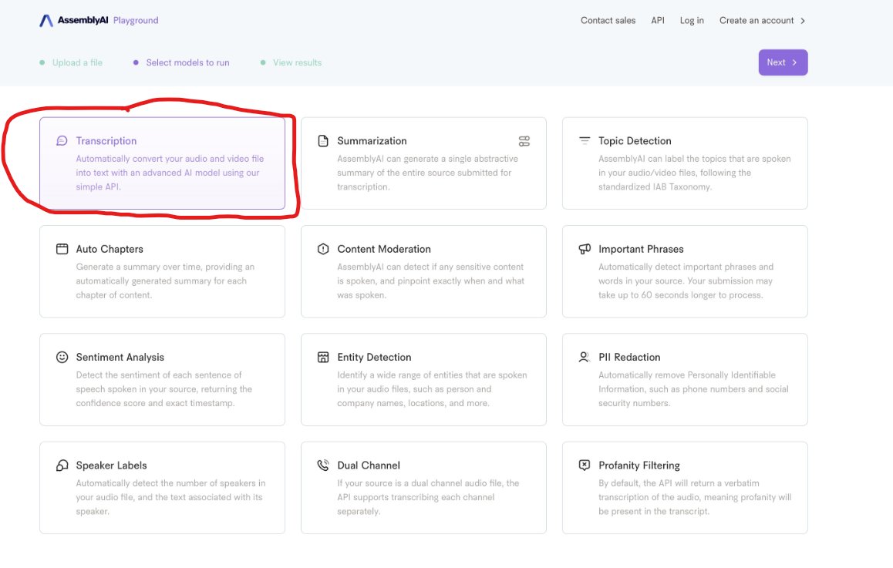Click 'simple API.' text in Transcription card
The height and width of the screenshot is (568, 893).
(98, 187)
